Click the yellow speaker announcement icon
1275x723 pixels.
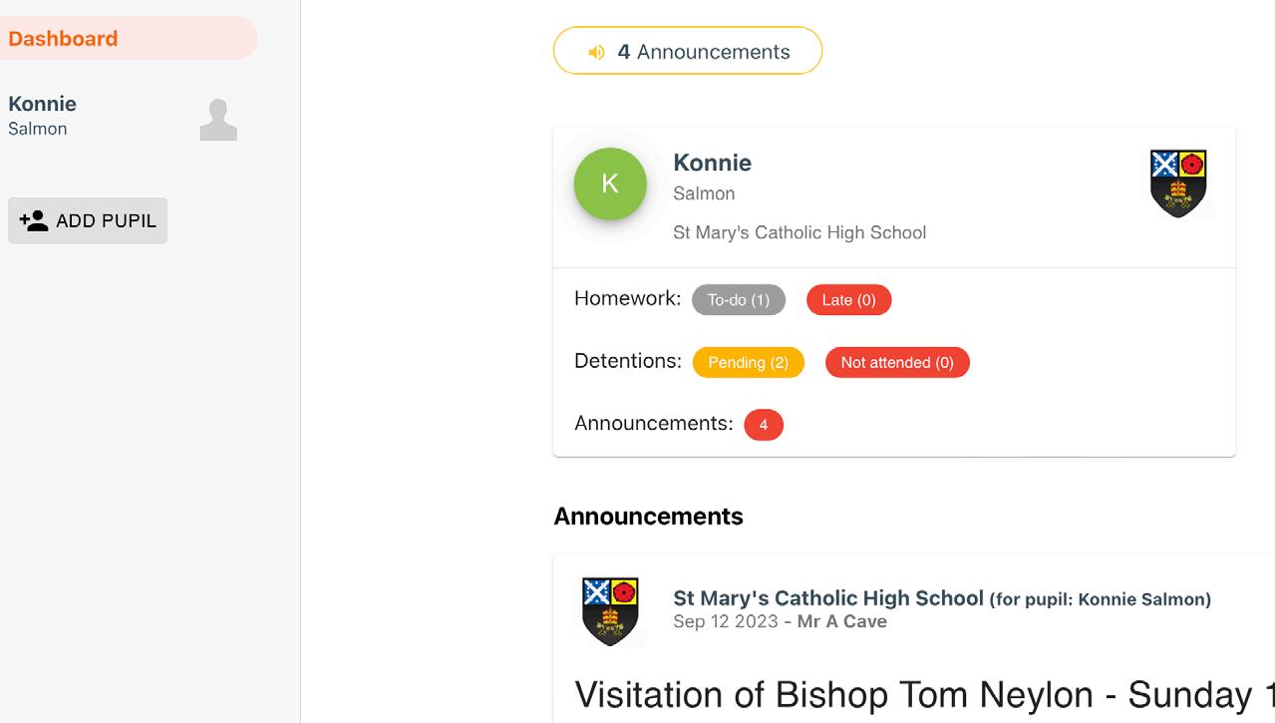click(x=596, y=52)
